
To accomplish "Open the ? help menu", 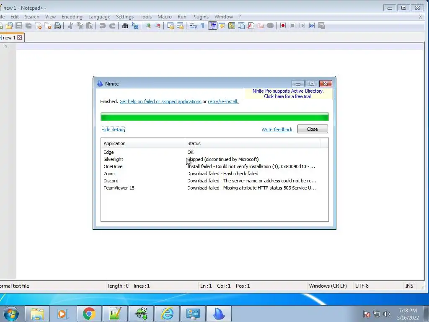I will click(x=240, y=17).
